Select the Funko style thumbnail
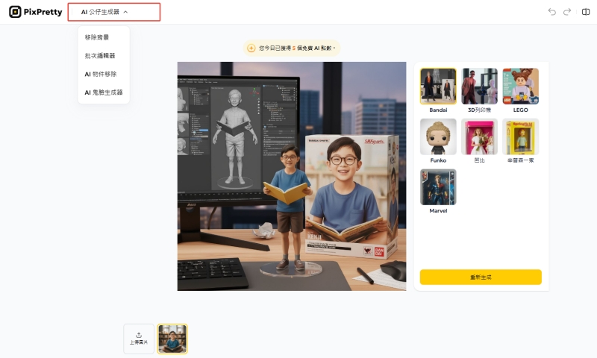597x358 pixels. (x=438, y=136)
